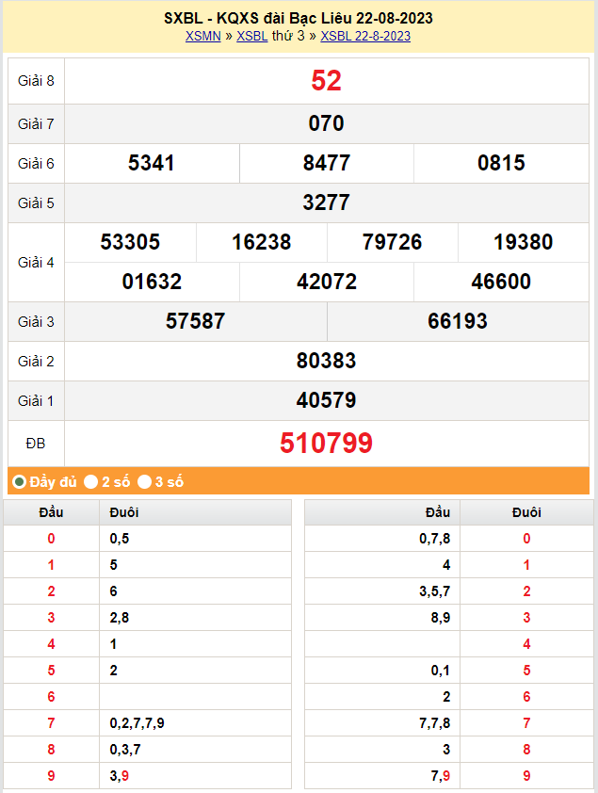Click the Giải 7 result 070
This screenshot has width=598, height=793.
pyautogui.click(x=326, y=123)
